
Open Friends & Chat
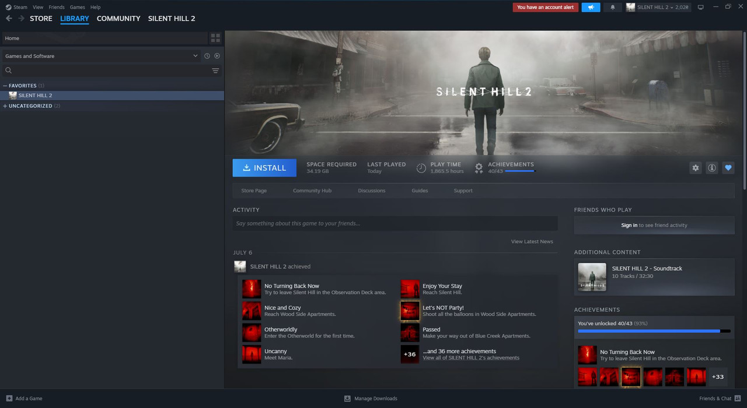pos(720,399)
